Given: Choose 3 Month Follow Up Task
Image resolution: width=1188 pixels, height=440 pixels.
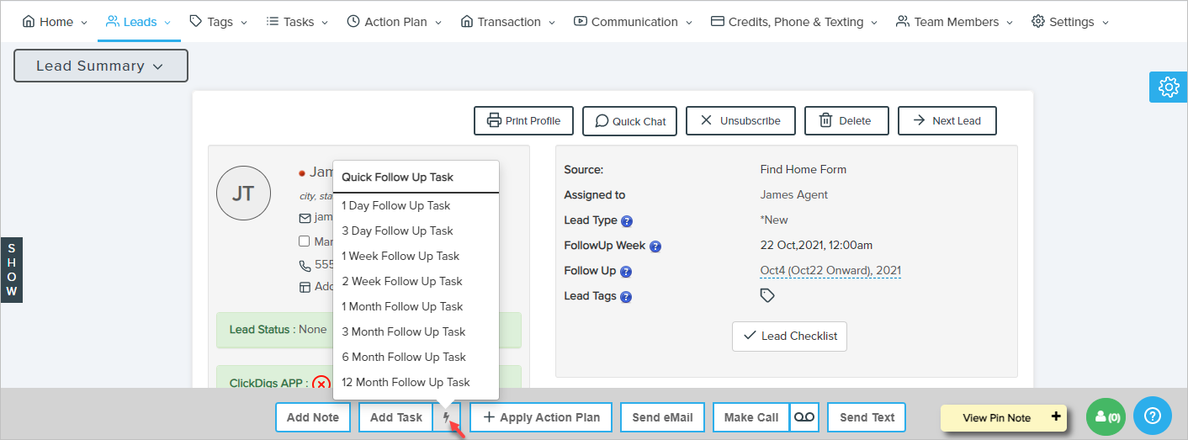Looking at the screenshot, I should (x=403, y=331).
